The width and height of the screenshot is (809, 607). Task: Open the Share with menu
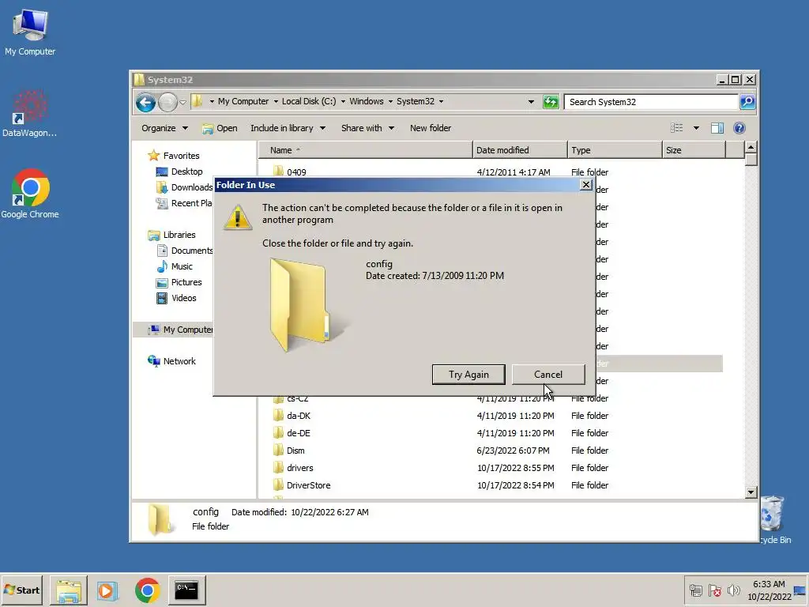click(367, 128)
